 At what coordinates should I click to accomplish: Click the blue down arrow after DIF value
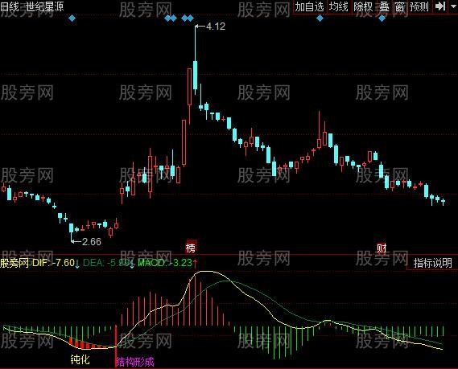[x=77, y=264]
